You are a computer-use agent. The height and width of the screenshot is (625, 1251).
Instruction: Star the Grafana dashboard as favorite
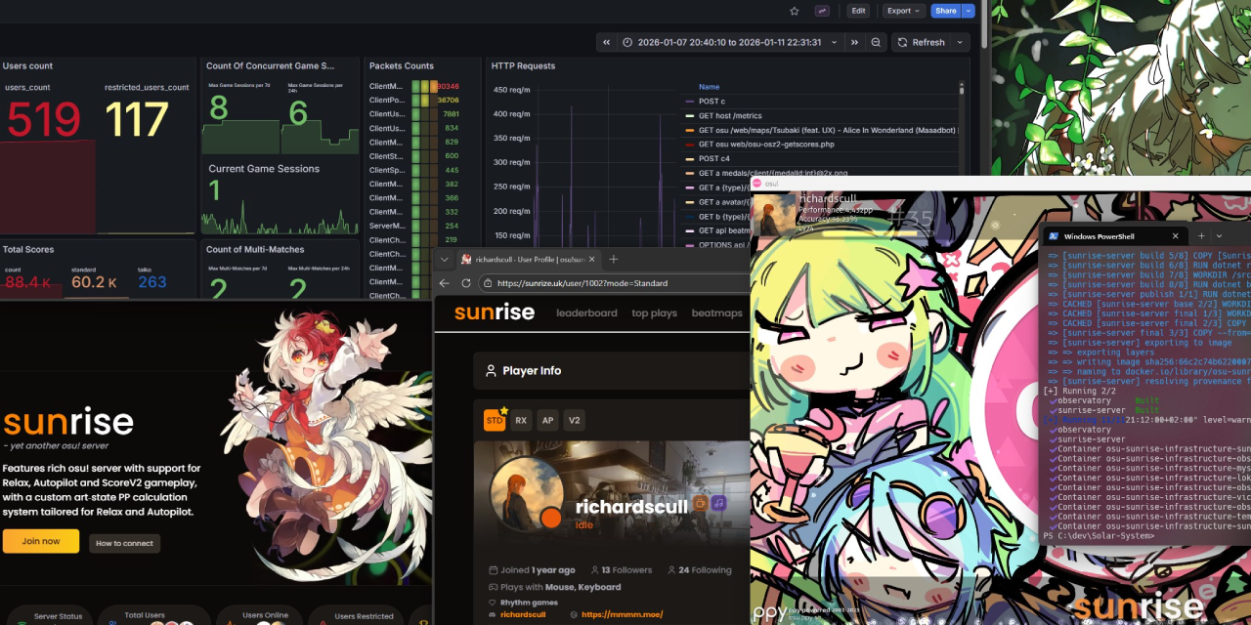point(795,11)
